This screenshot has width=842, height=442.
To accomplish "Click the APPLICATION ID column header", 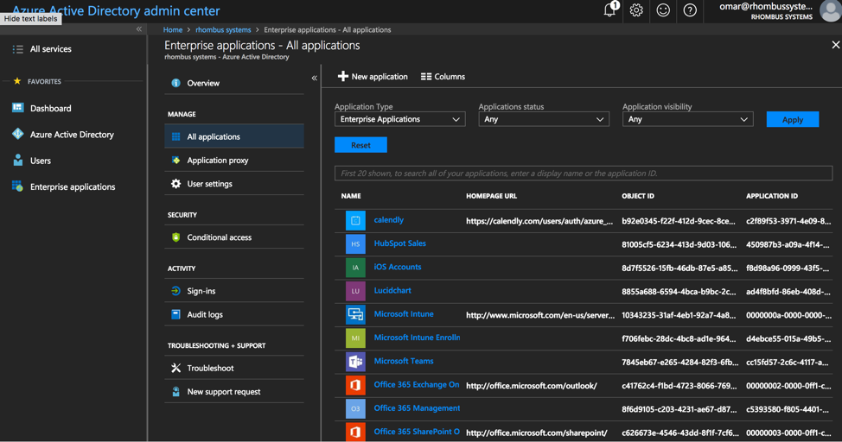I will 772,196.
